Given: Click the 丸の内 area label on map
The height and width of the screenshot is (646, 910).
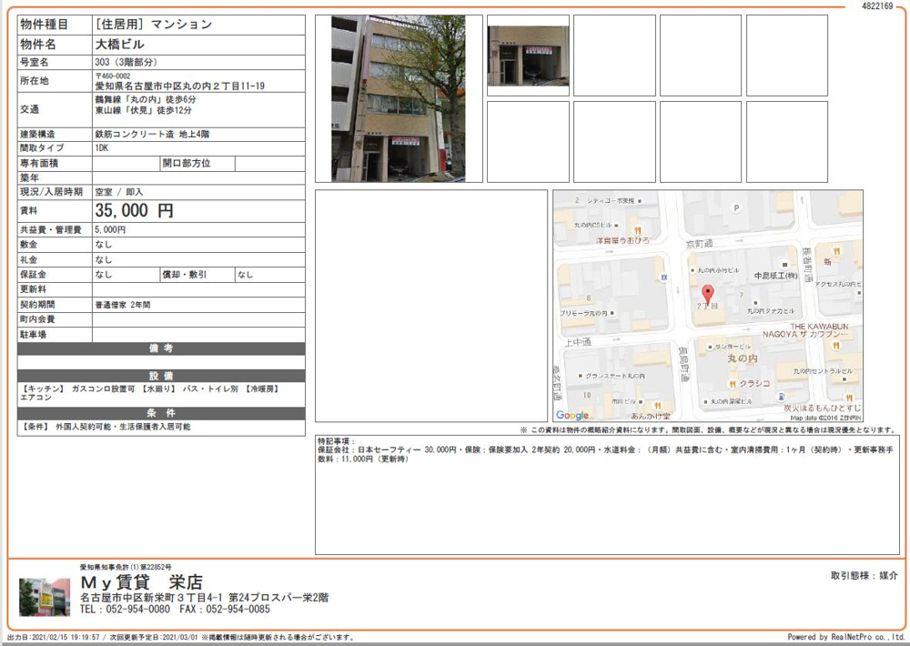Looking at the screenshot, I should [743, 358].
